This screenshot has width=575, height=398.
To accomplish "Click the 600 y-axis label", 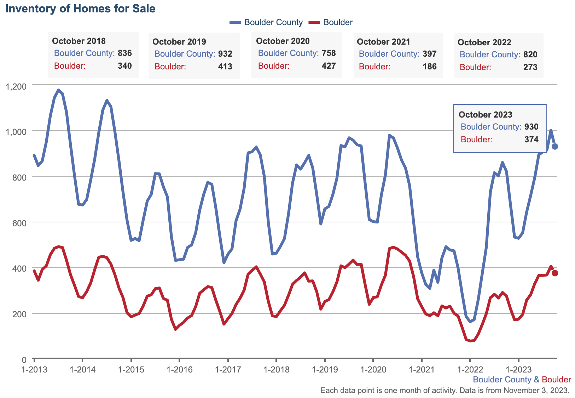I will point(20,223).
